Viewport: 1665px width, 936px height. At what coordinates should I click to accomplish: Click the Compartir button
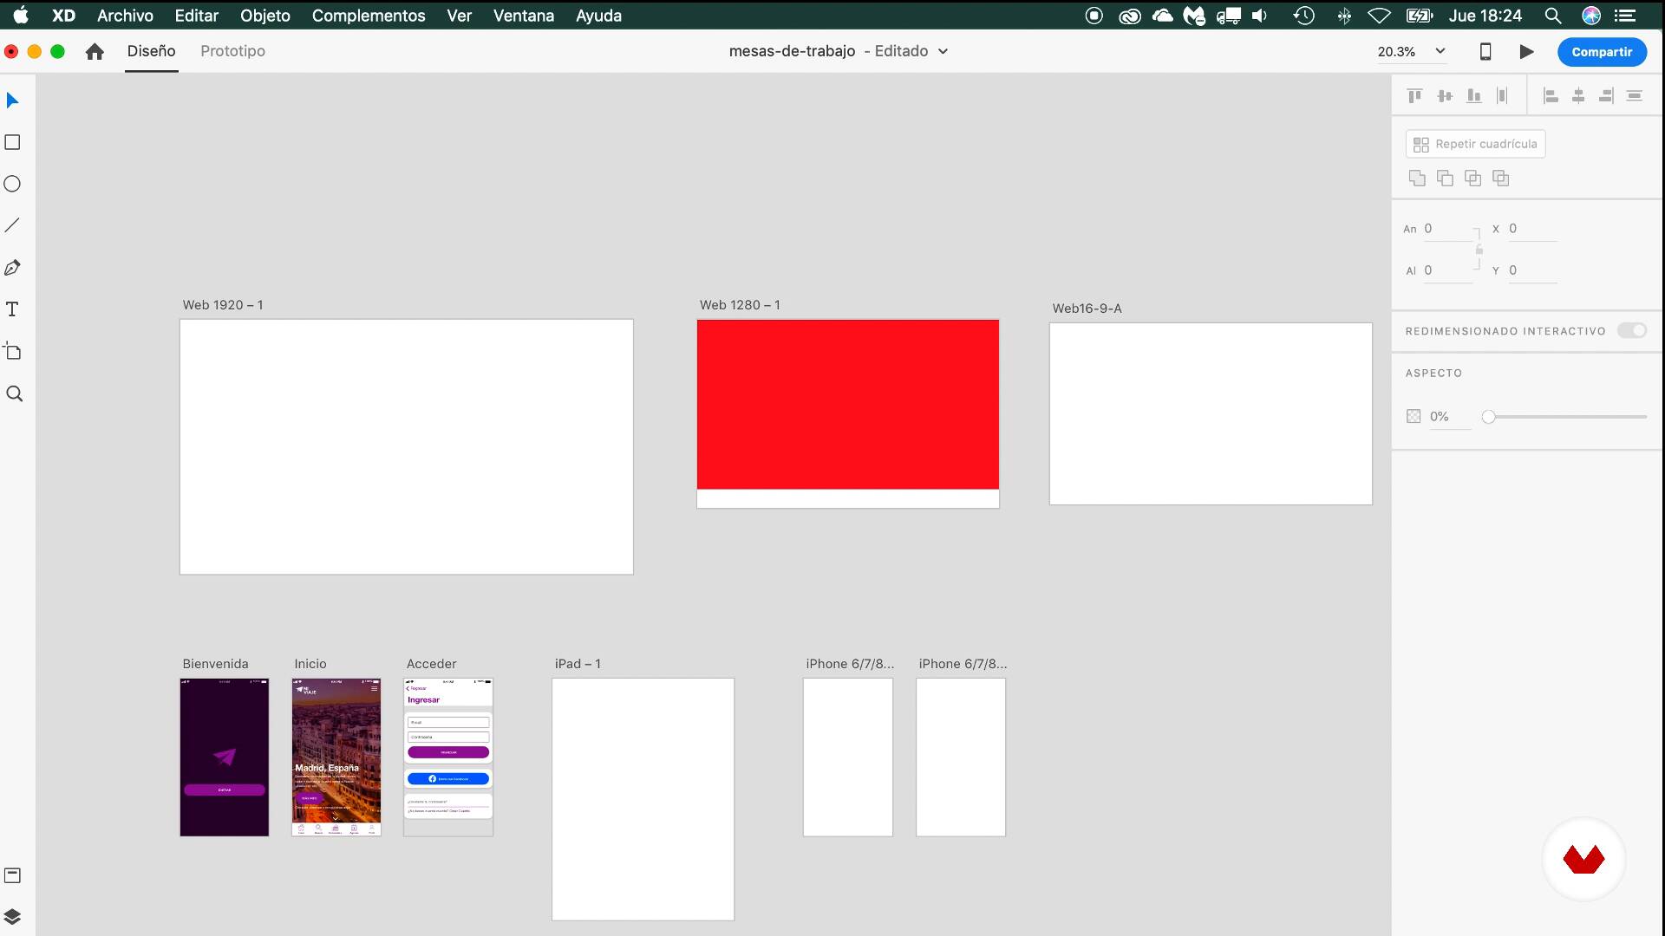click(x=1602, y=52)
